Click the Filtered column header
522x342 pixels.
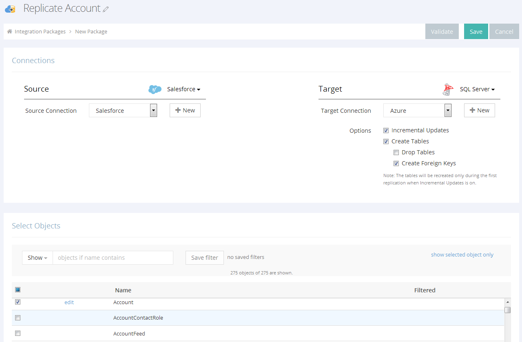(x=425, y=290)
